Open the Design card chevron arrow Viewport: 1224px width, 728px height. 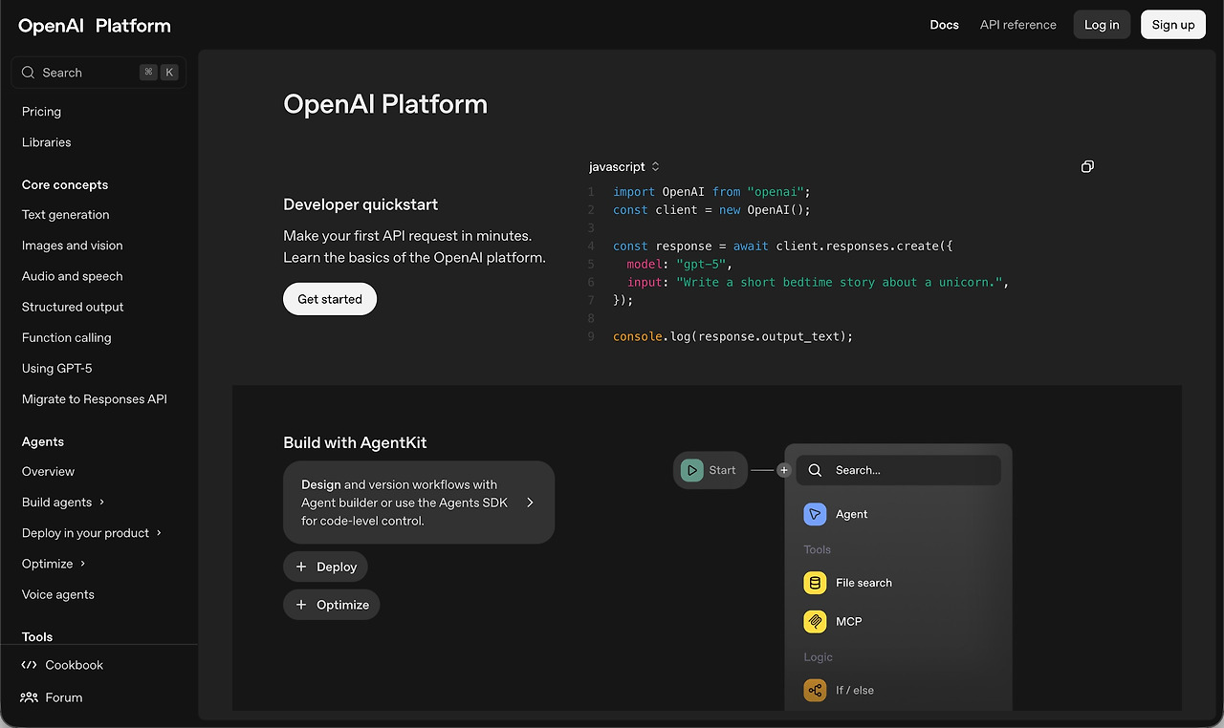point(531,503)
